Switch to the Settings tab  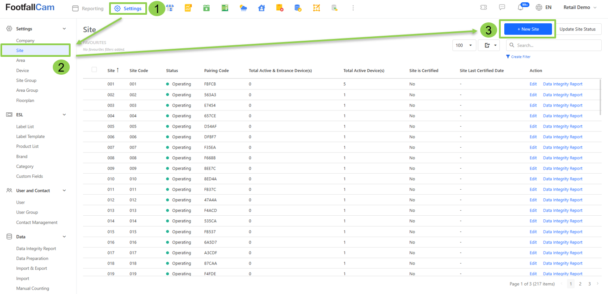[128, 9]
